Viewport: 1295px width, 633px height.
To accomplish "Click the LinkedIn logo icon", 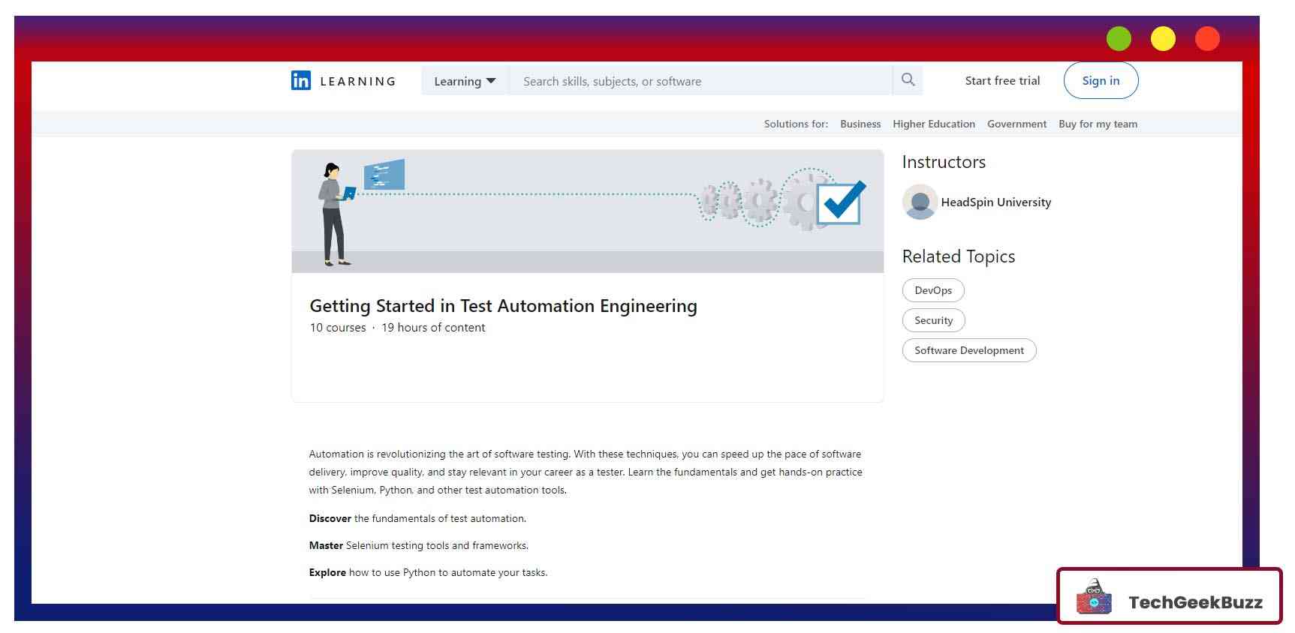I will coord(300,81).
